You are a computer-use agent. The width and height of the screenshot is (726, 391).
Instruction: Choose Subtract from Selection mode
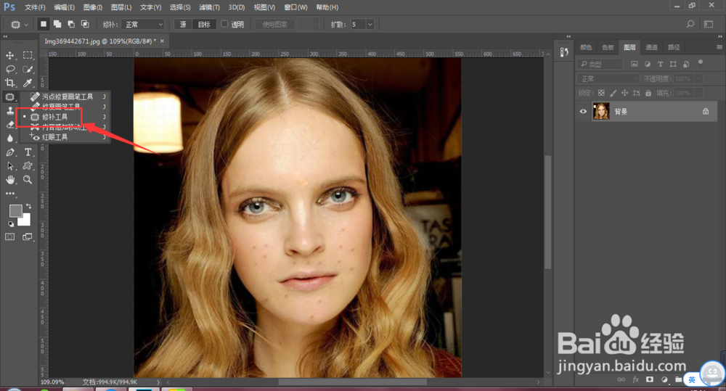(x=71, y=24)
